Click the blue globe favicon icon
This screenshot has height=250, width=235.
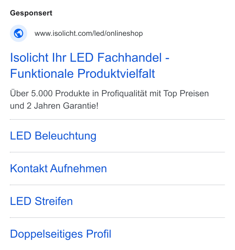(19, 33)
